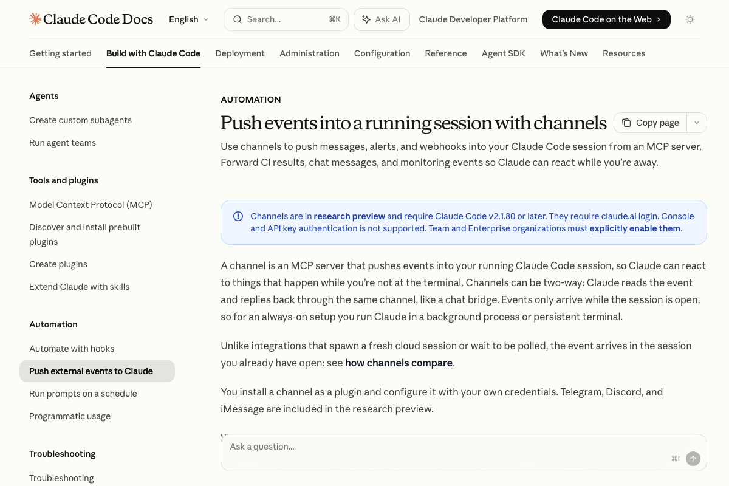
Task: Click the ⌘K shortcut indicator in search
Action: (x=335, y=19)
